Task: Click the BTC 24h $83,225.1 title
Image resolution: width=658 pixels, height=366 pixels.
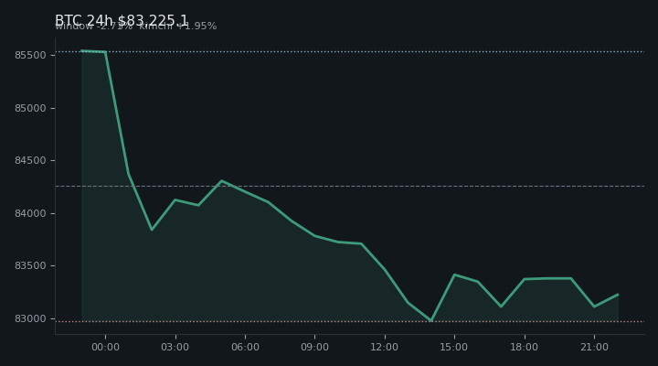Action: click(x=122, y=21)
